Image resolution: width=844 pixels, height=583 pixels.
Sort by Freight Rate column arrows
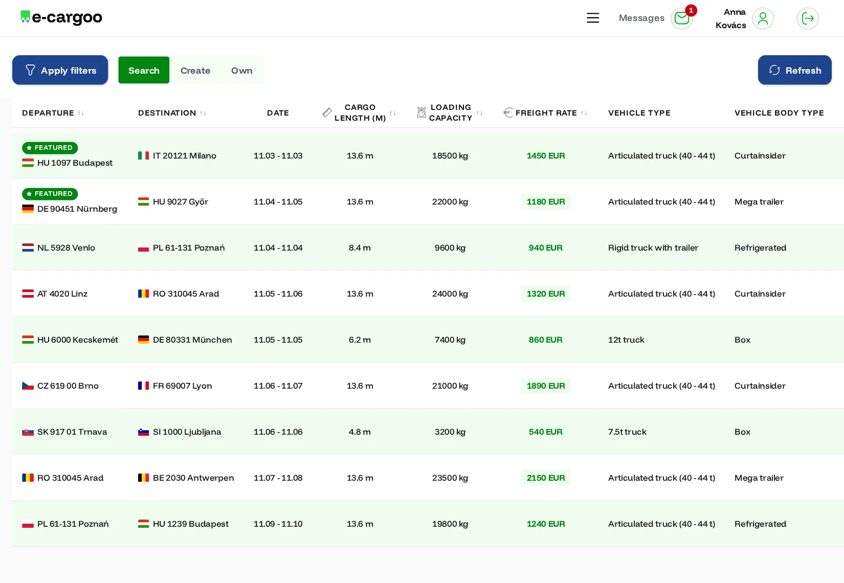(x=584, y=113)
